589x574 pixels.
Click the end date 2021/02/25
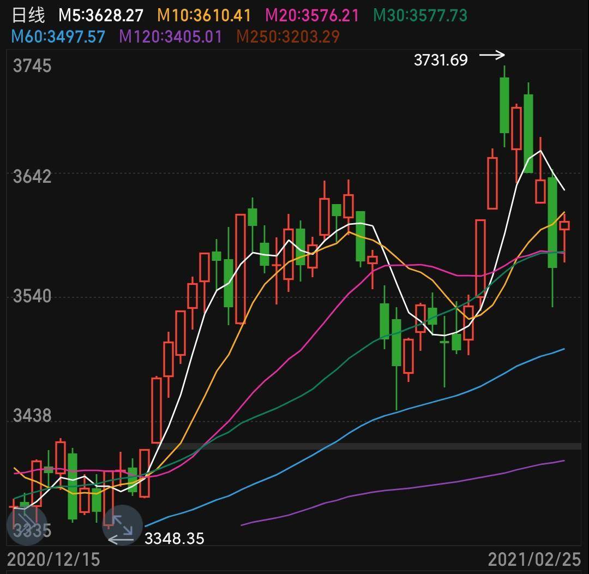coord(534,559)
